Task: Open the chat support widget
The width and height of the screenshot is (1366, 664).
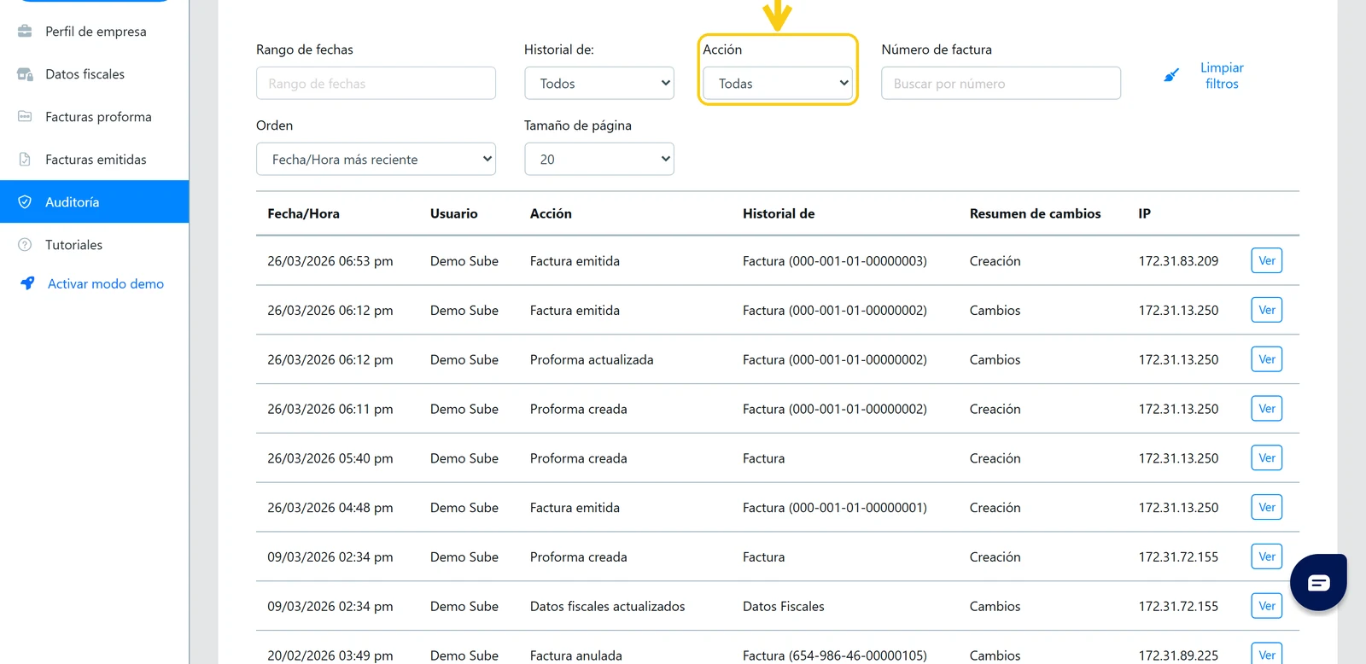Action: coord(1318,582)
